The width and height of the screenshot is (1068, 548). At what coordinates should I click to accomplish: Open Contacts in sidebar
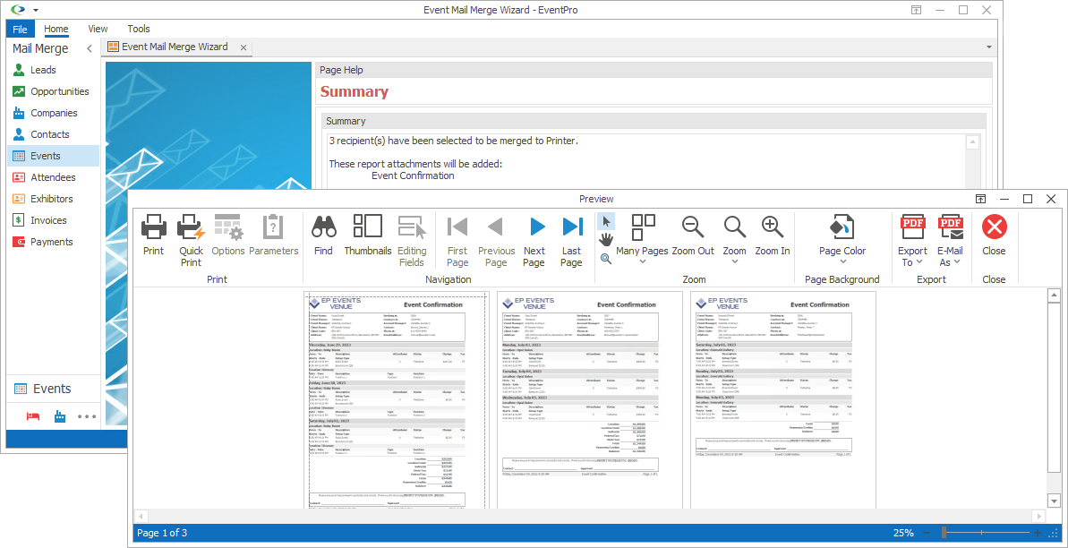(x=53, y=134)
